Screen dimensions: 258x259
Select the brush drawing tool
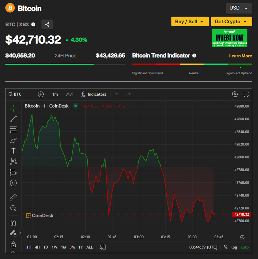tap(13, 140)
